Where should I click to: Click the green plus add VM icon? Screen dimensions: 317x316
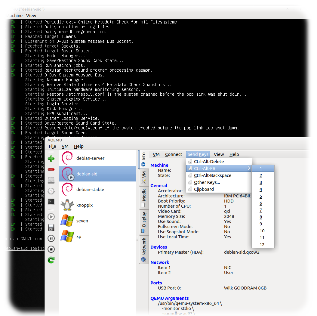click(x=51, y=159)
